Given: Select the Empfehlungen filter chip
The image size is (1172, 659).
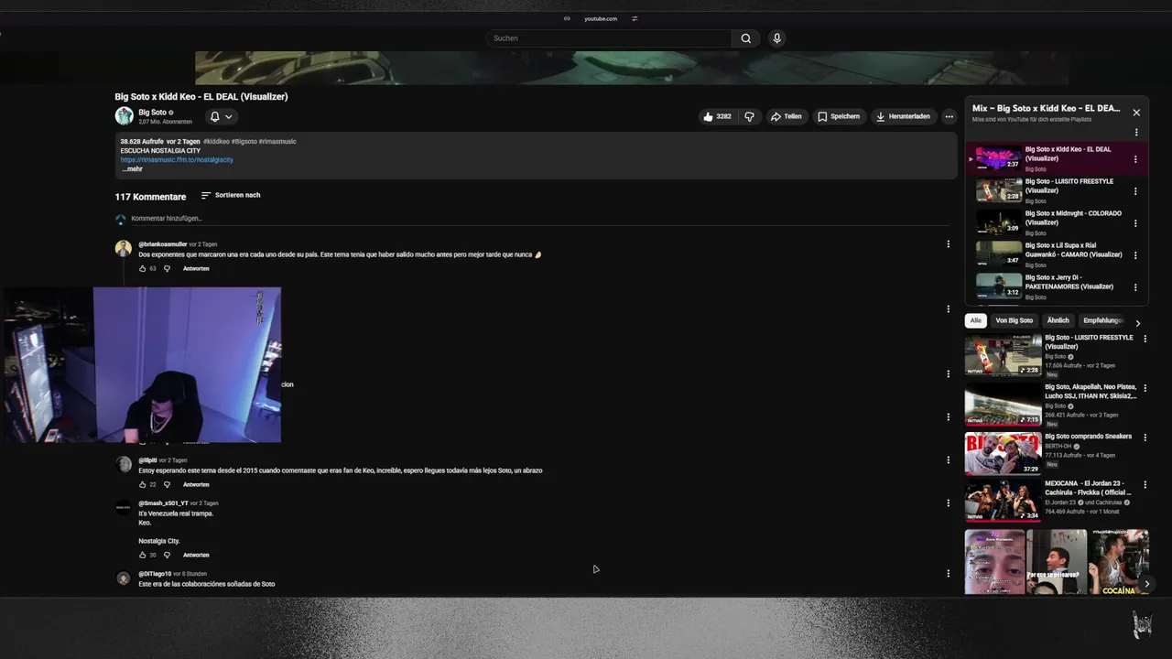Looking at the screenshot, I should [1102, 320].
